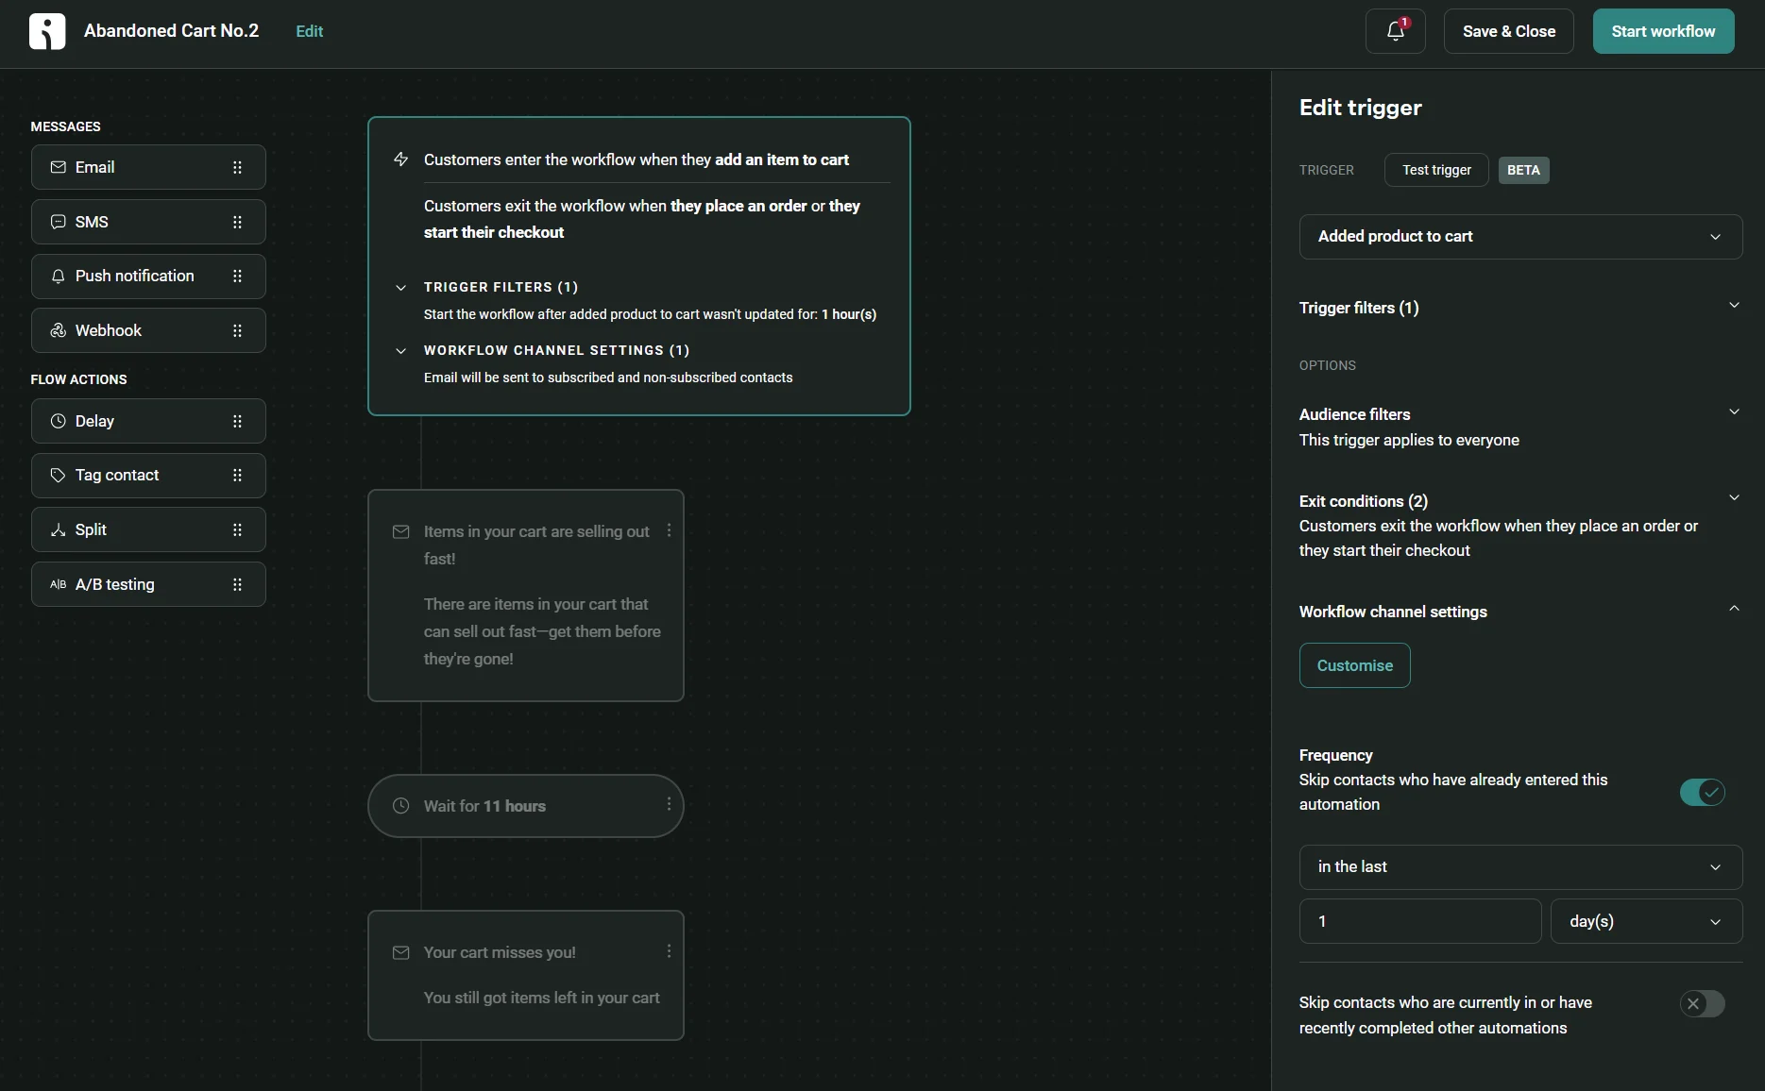The width and height of the screenshot is (1765, 1091).
Task: Click the app logo in top-left corner
Action: point(47,31)
